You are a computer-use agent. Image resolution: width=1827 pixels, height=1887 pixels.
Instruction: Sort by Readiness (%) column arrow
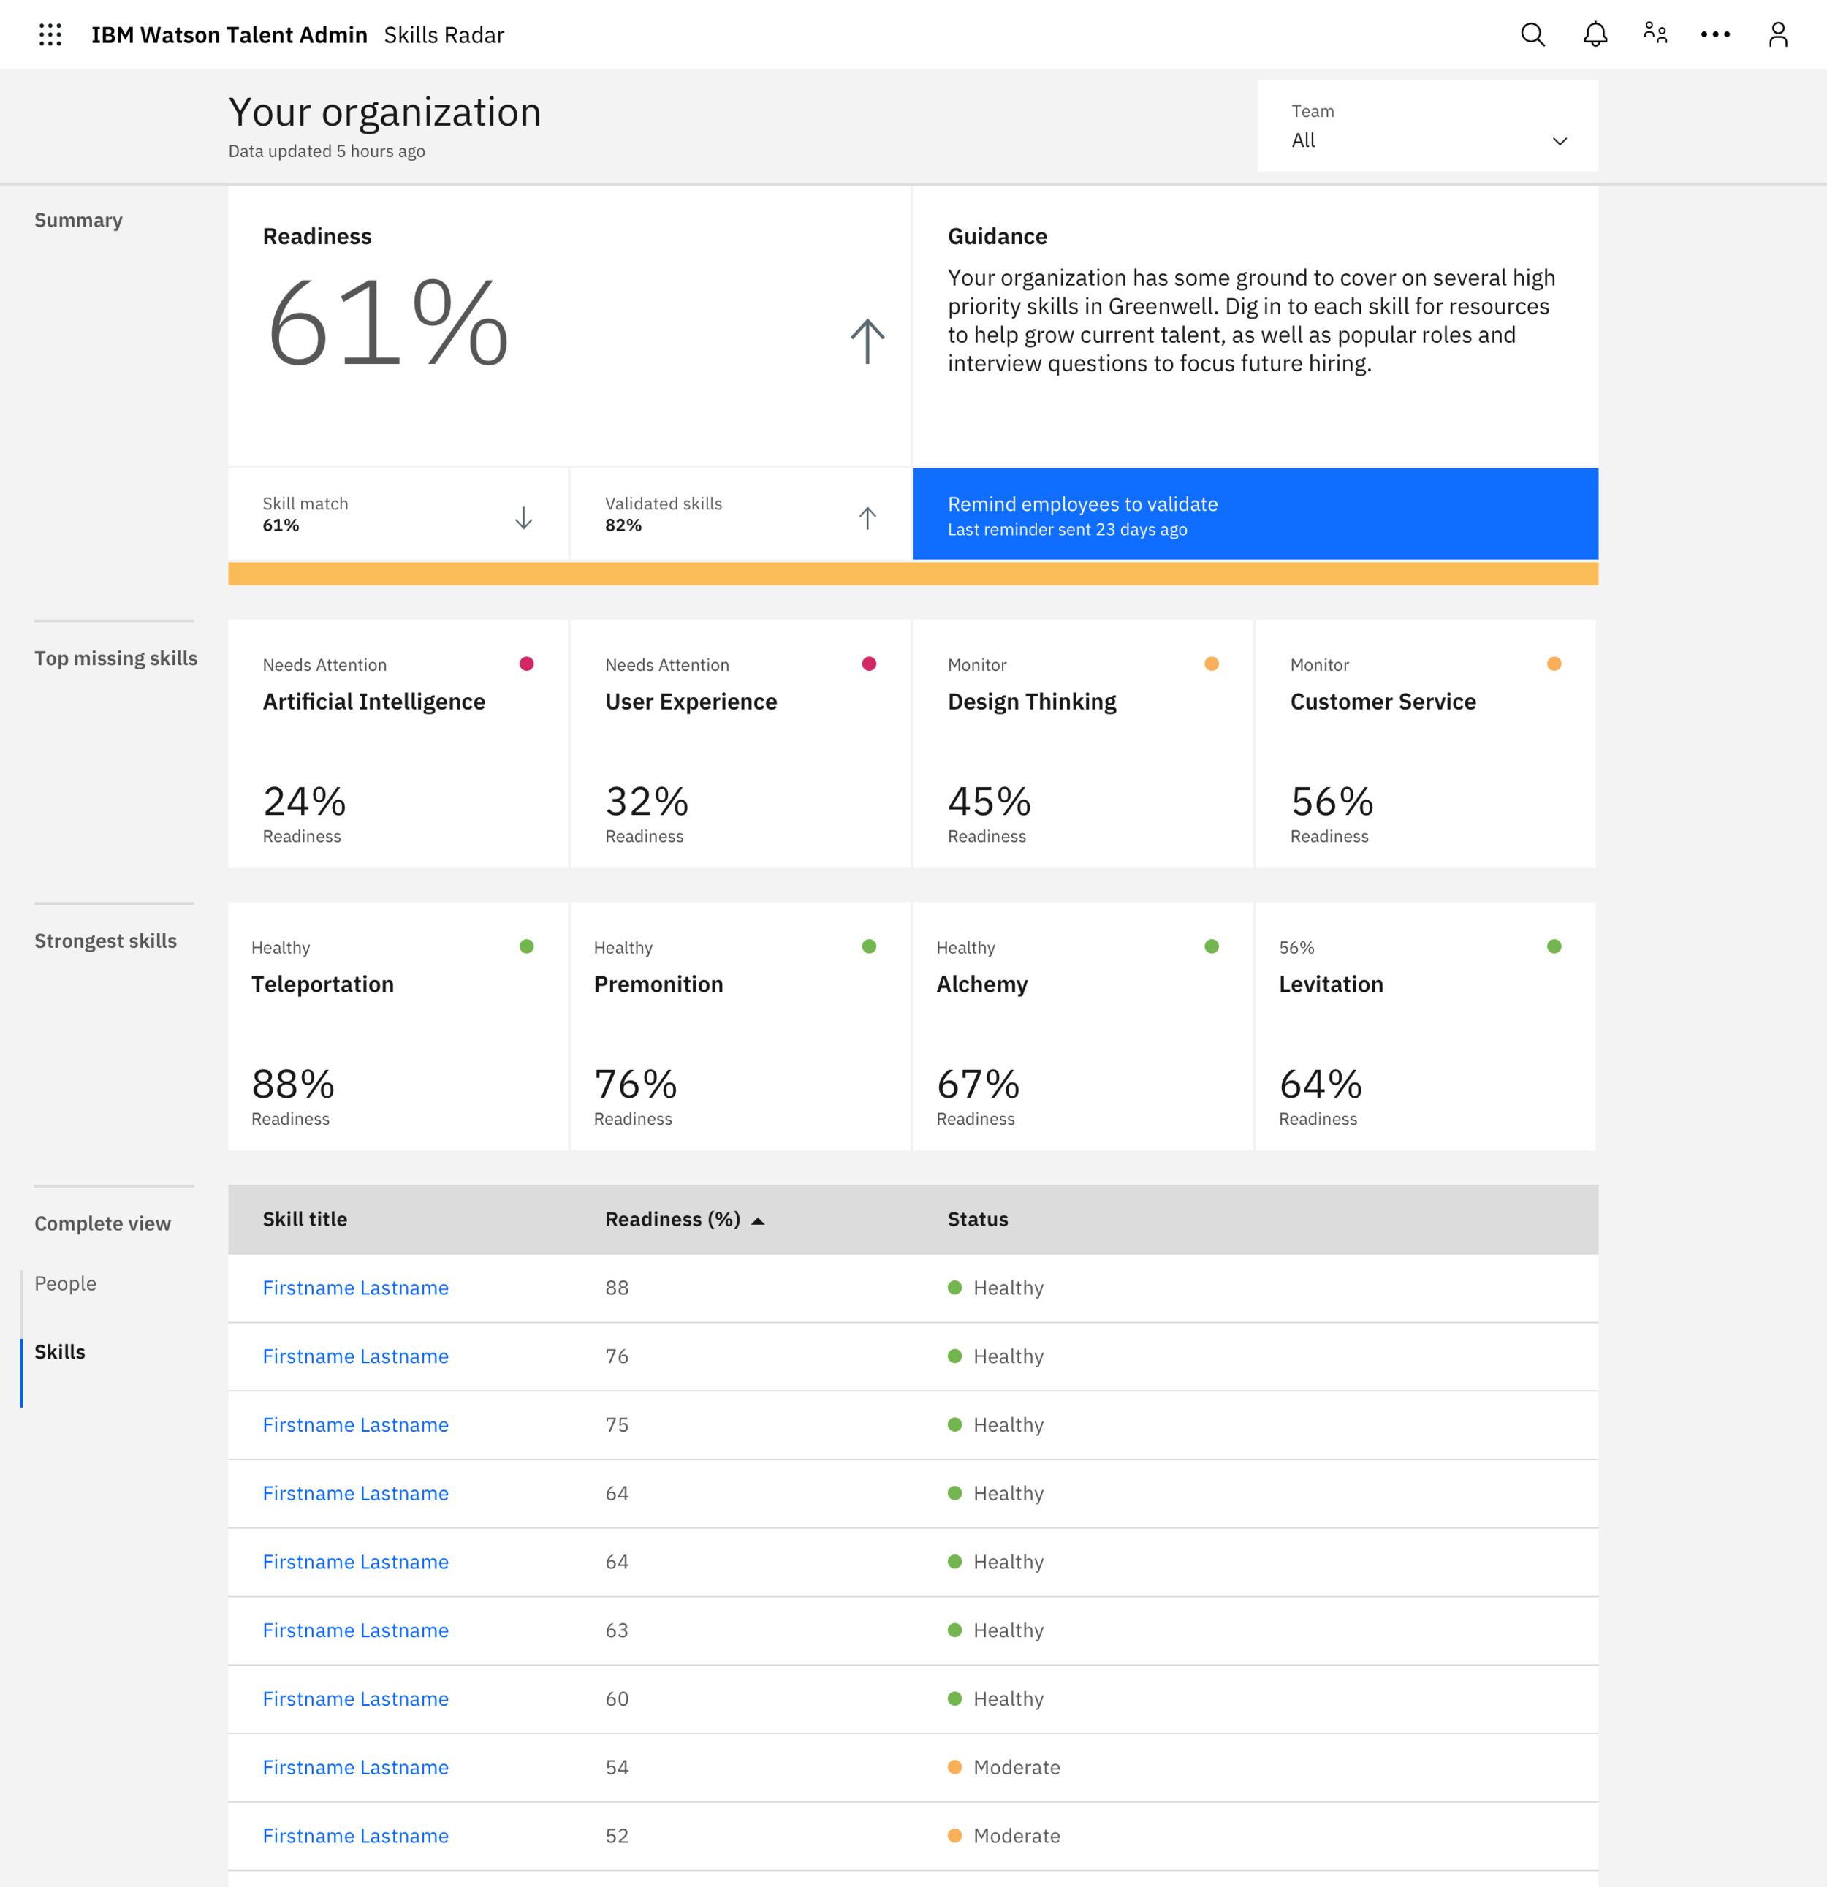[x=759, y=1220]
